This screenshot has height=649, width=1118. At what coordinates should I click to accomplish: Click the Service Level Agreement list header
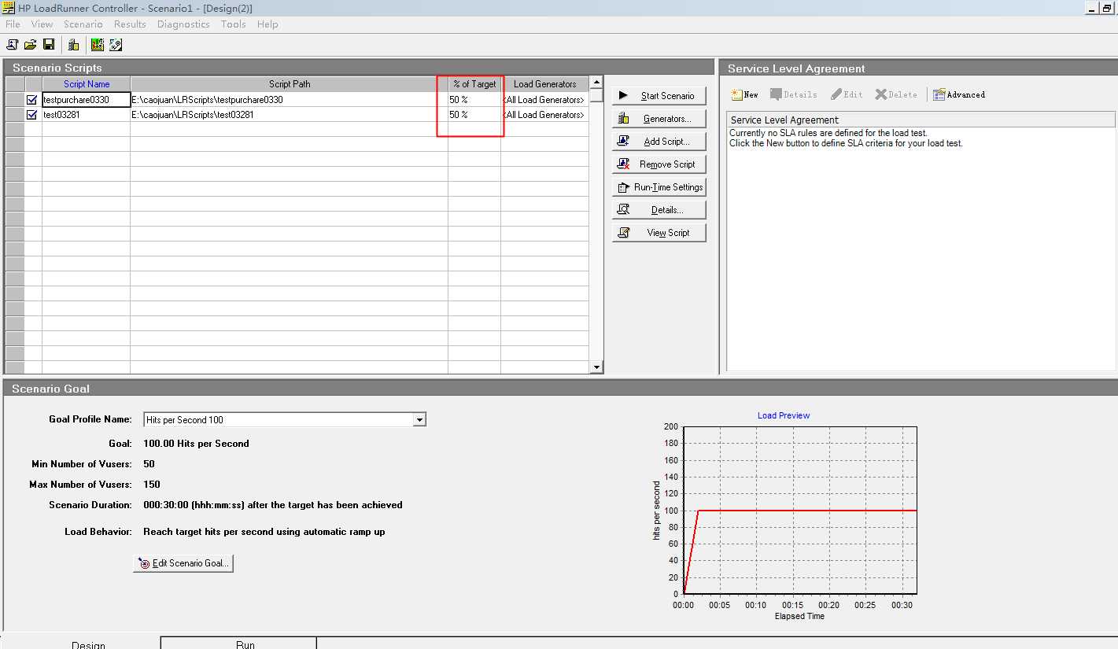pos(921,120)
